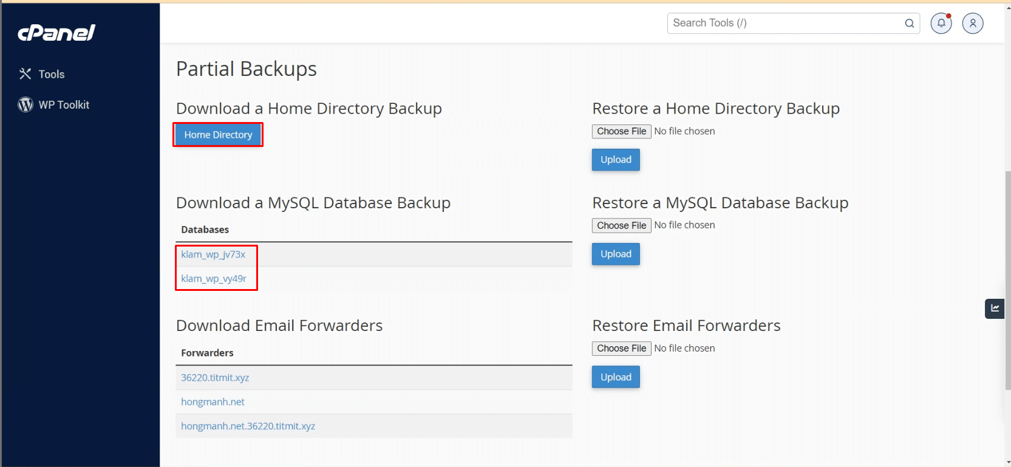Image resolution: width=1011 pixels, height=467 pixels.
Task: Click the Tools wrench icon in sidebar
Action: click(x=25, y=74)
